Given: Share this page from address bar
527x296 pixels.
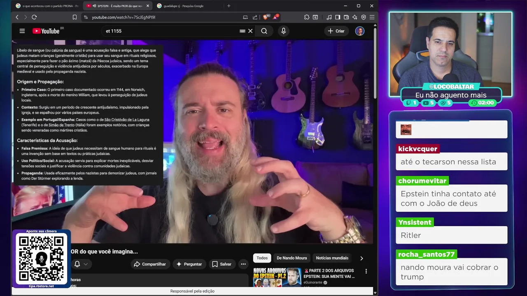Looking at the screenshot, I should tap(255, 17).
